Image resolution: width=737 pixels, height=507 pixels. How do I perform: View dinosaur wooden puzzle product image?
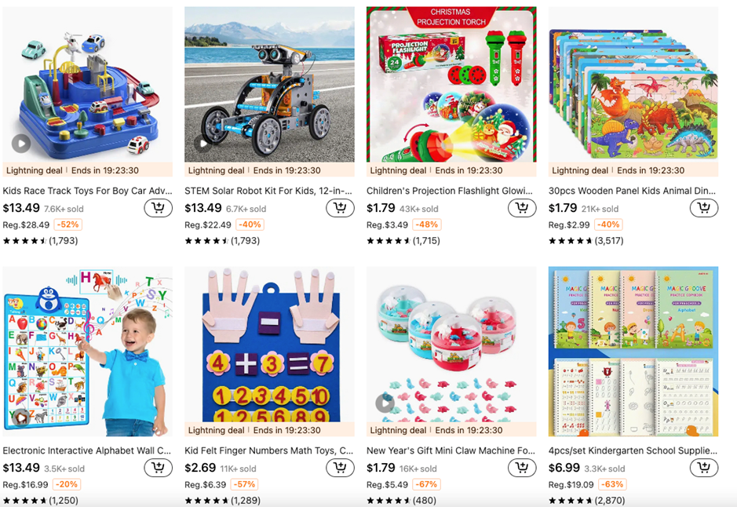(x=633, y=85)
